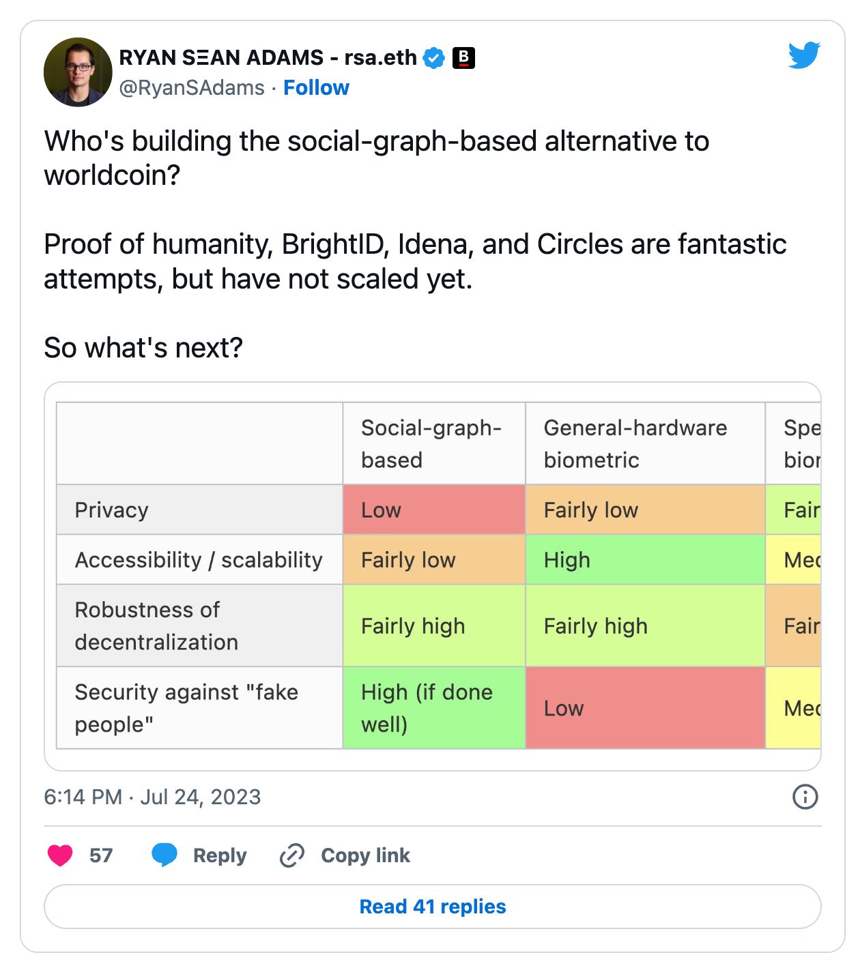
Task: Open the tweet info circle icon
Action: 805,796
